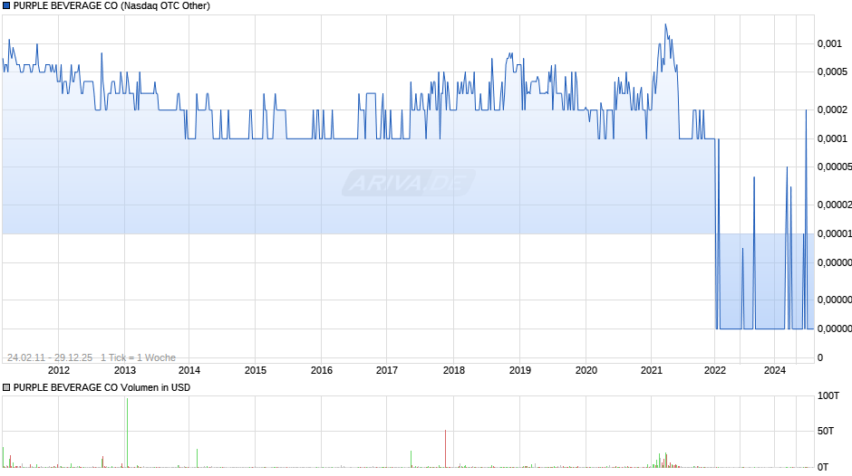Click the 0,00001 price axis value
852x476 pixels.
835,233
